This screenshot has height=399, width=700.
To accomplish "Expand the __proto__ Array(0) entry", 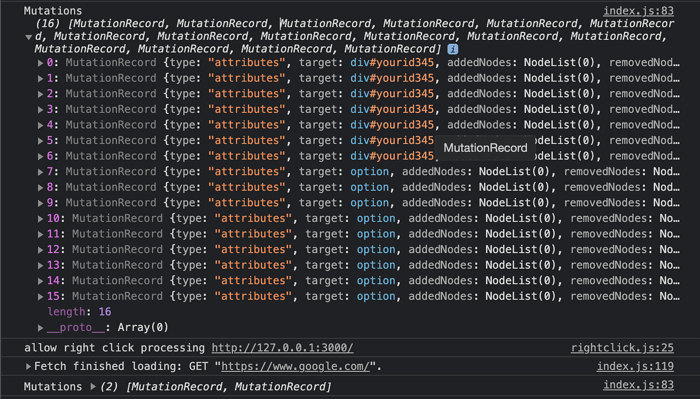I will click(x=40, y=328).
